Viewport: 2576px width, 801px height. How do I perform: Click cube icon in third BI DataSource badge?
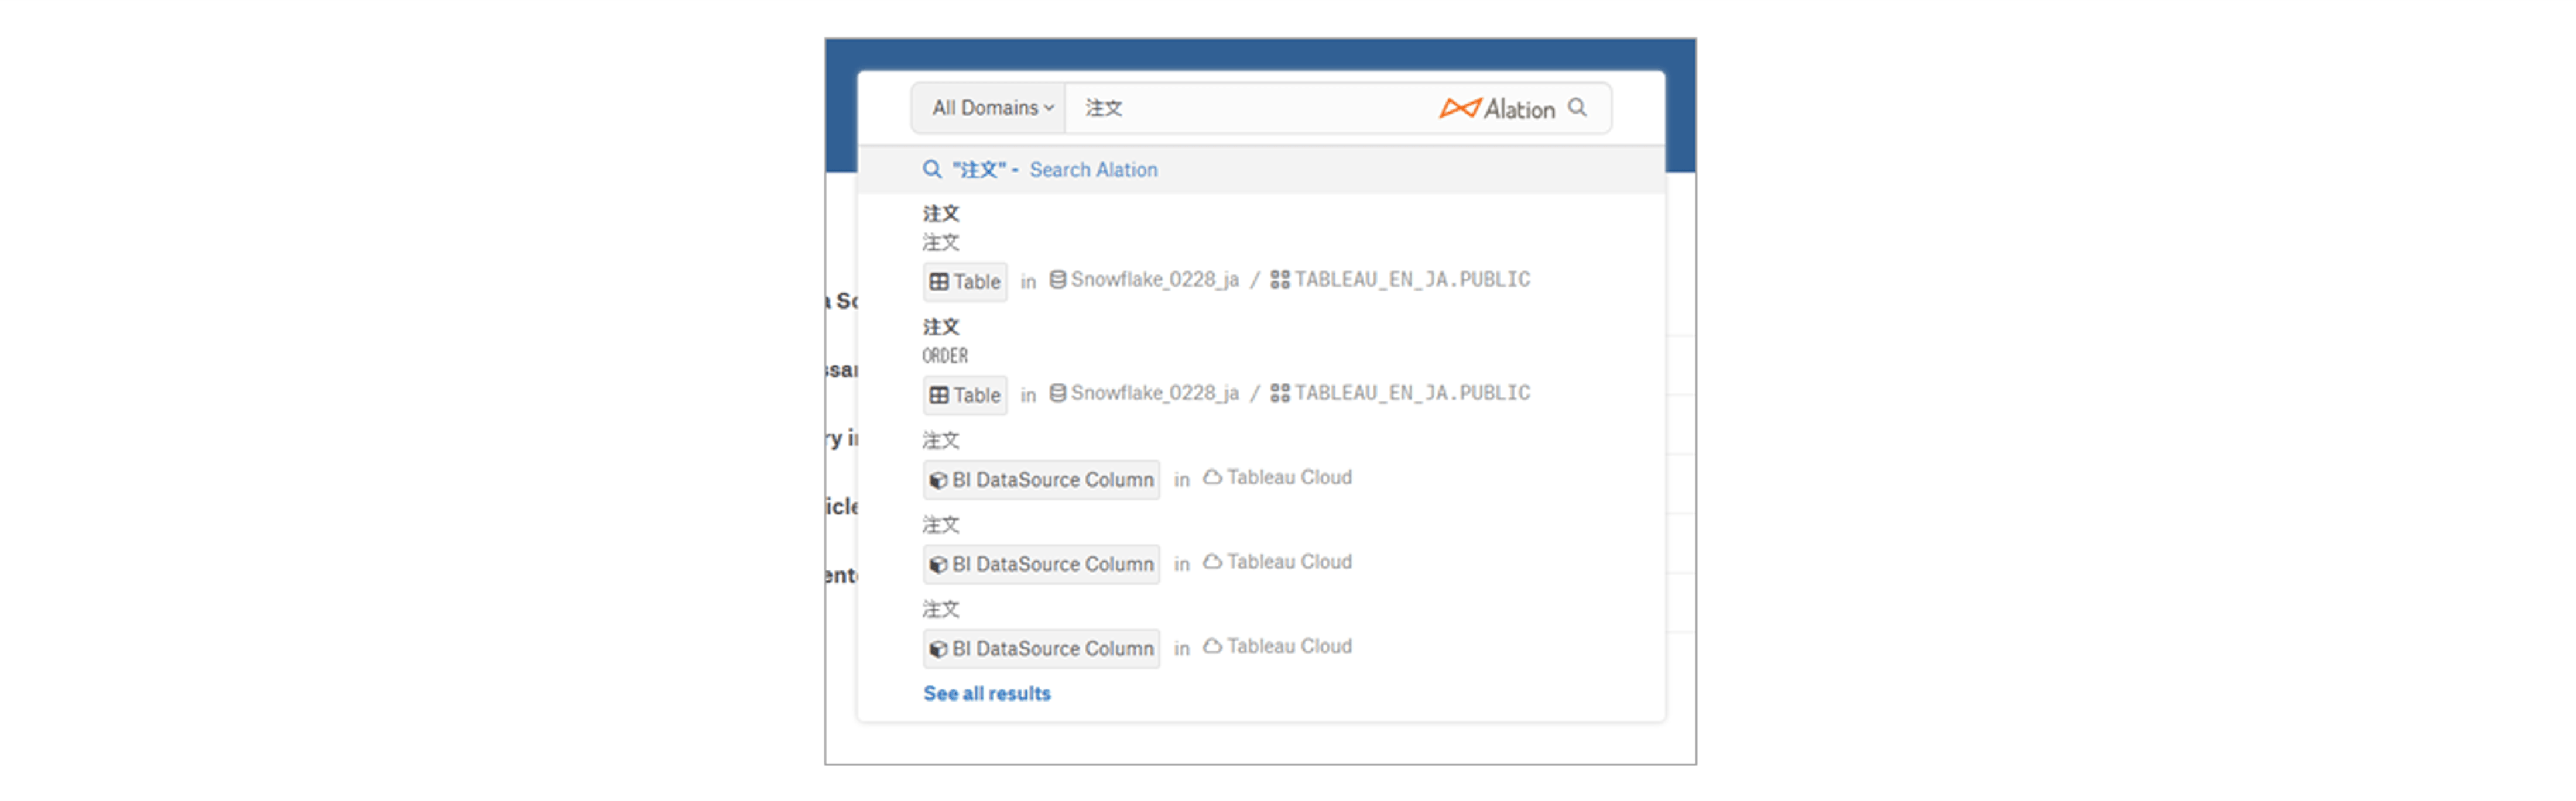[938, 650]
